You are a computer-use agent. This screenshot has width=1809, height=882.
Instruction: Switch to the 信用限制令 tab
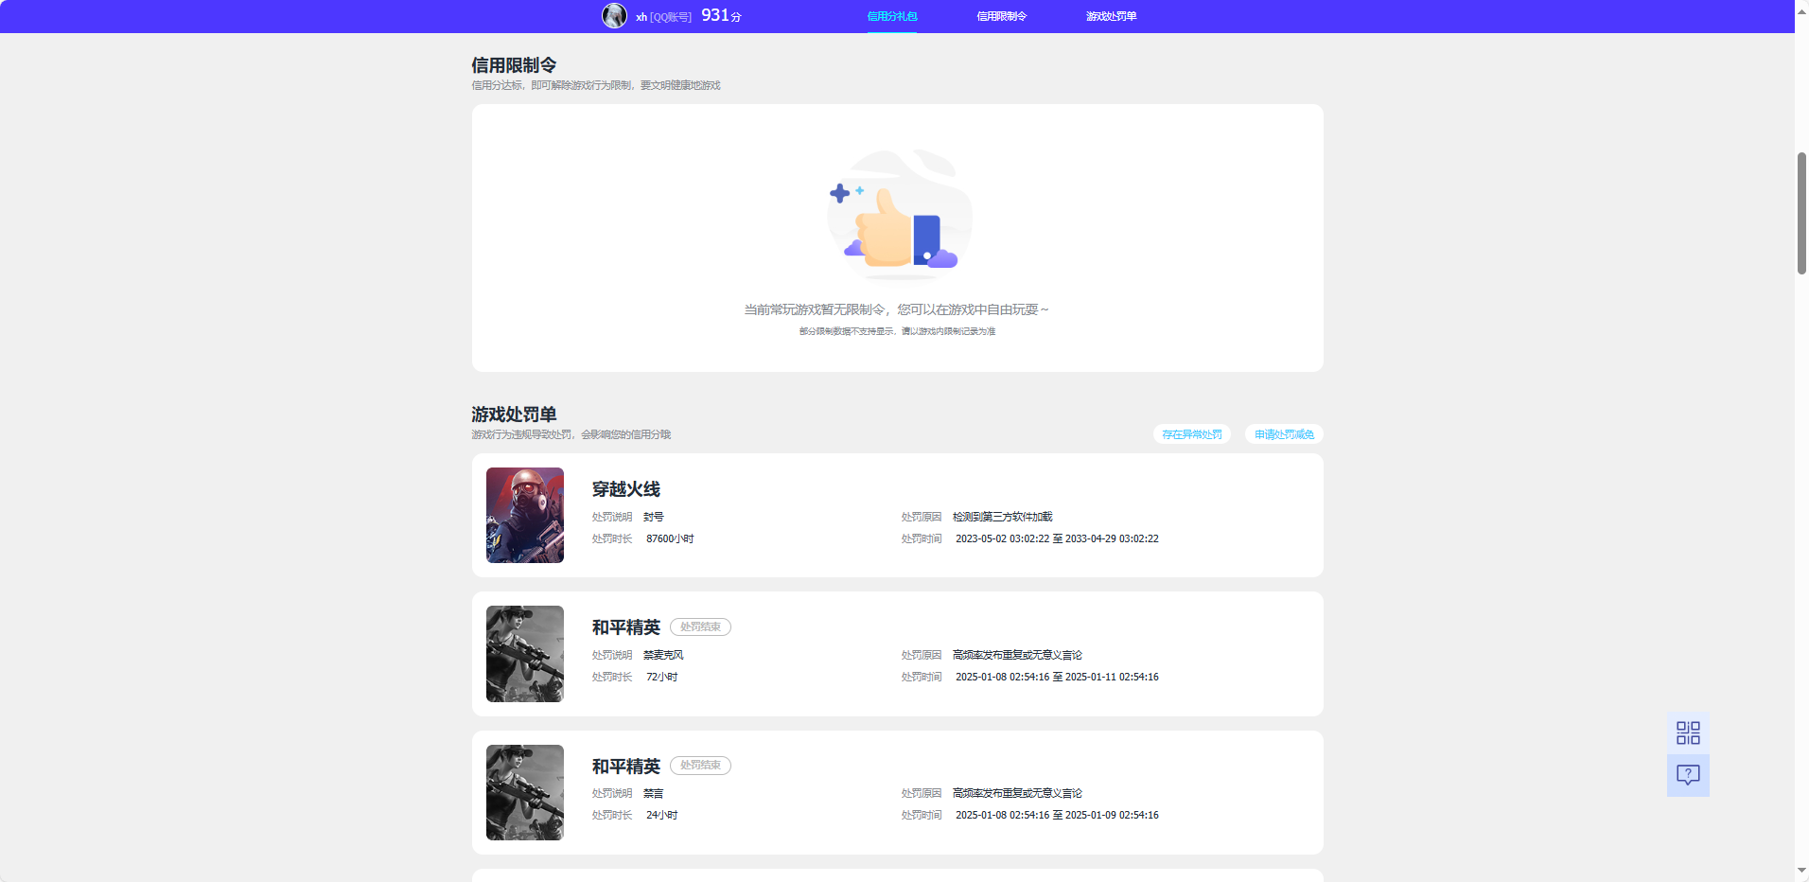click(1001, 15)
